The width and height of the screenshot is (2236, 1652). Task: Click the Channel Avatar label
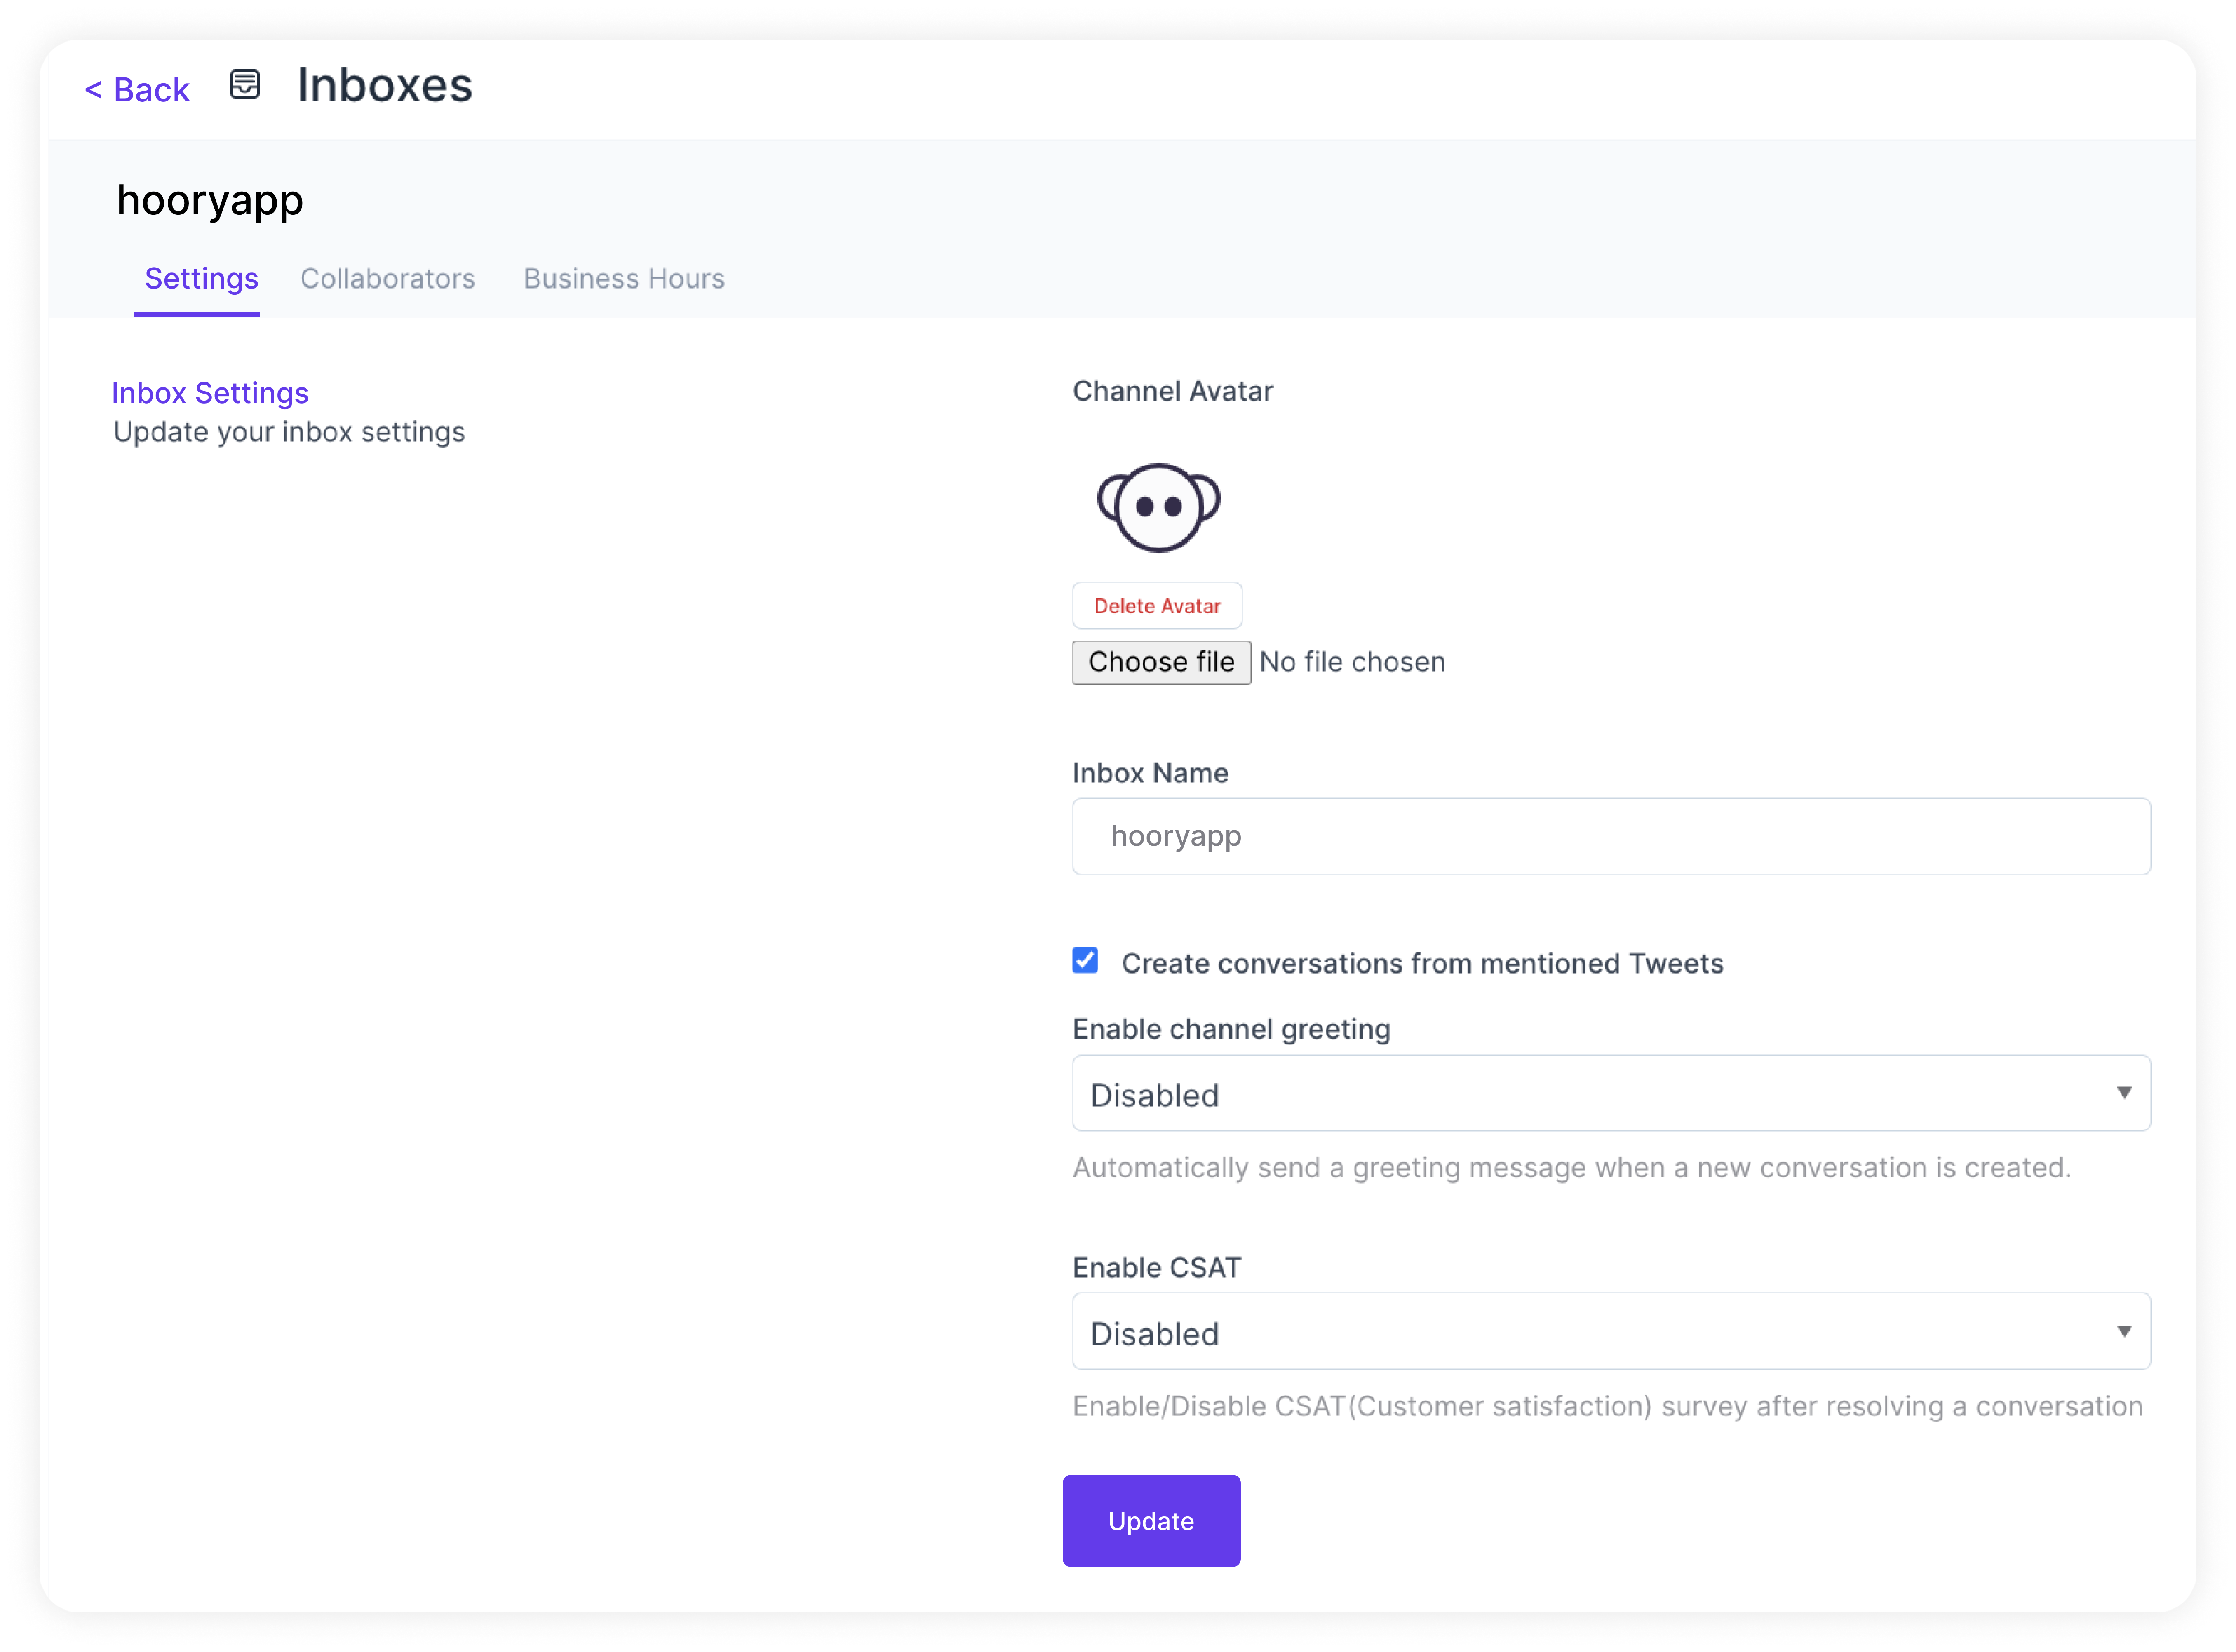click(1173, 391)
